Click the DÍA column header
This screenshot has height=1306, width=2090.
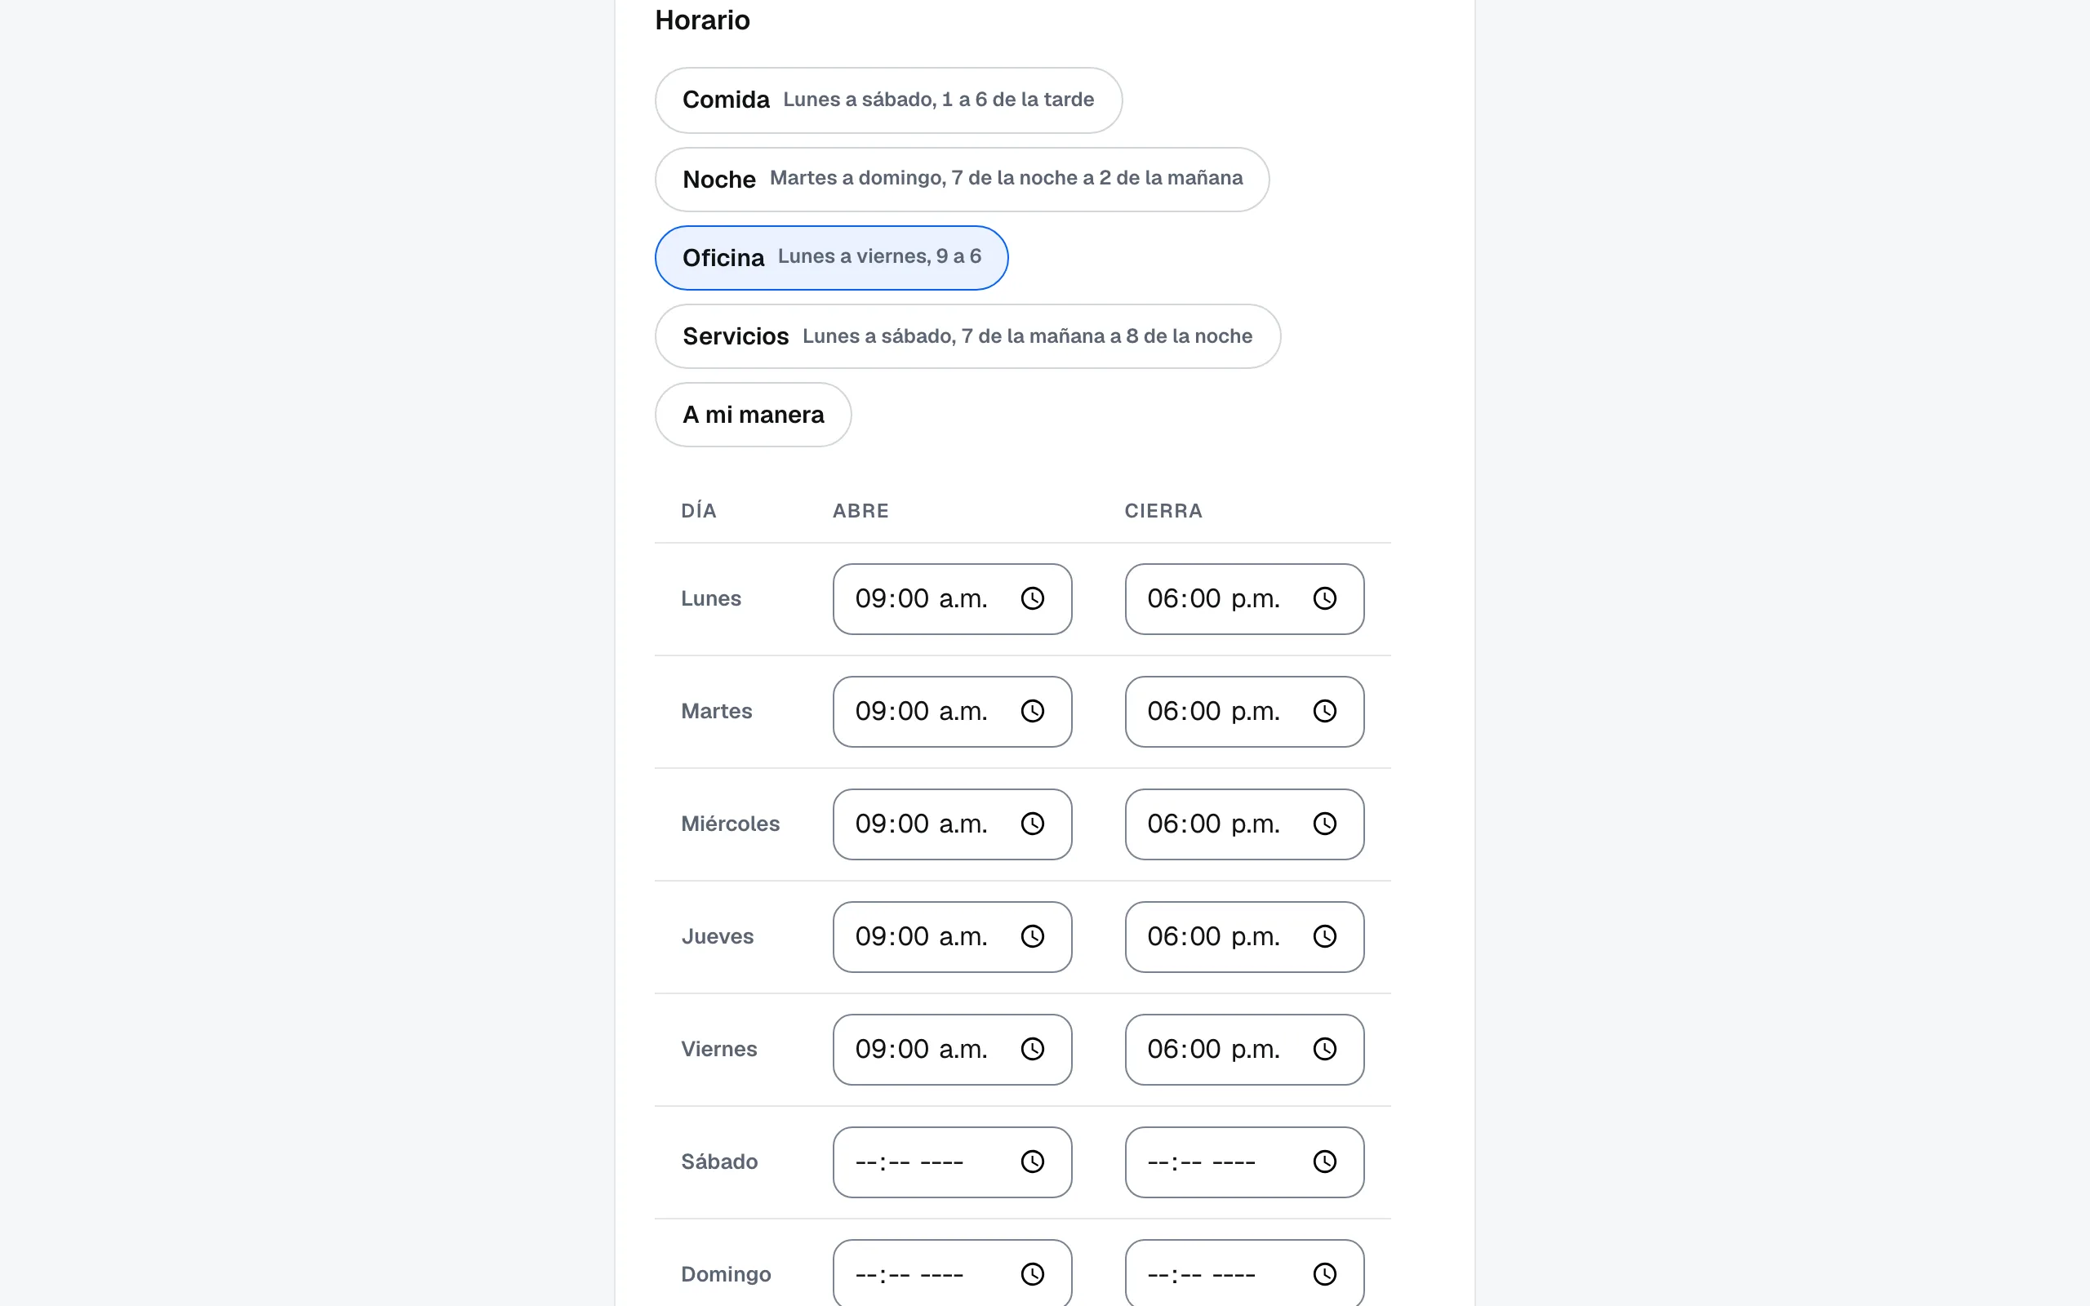tap(698, 510)
